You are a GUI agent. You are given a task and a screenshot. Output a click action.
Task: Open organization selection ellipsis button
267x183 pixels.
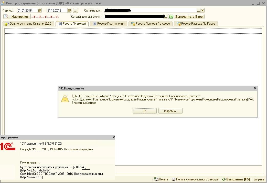pos(199,11)
